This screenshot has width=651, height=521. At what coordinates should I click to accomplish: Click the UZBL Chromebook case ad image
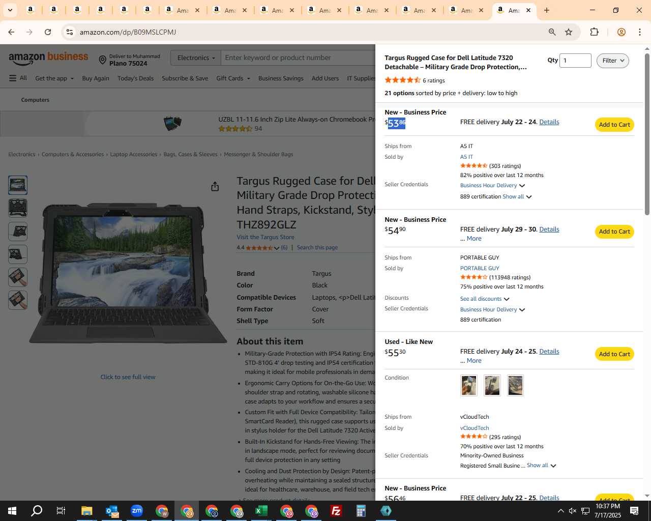pos(172,123)
